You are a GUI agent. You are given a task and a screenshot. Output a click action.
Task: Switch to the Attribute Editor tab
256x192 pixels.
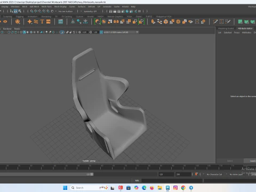(x=245, y=28)
